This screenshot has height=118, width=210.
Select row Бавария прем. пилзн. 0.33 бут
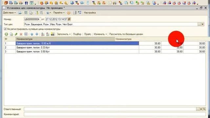pyautogui.click(x=77, y=48)
